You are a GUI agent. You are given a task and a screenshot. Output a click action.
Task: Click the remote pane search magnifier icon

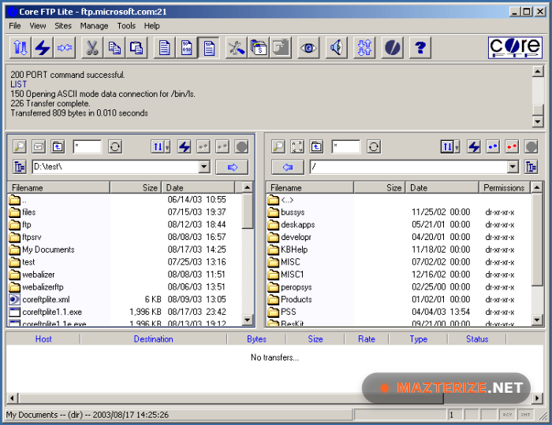coord(278,146)
